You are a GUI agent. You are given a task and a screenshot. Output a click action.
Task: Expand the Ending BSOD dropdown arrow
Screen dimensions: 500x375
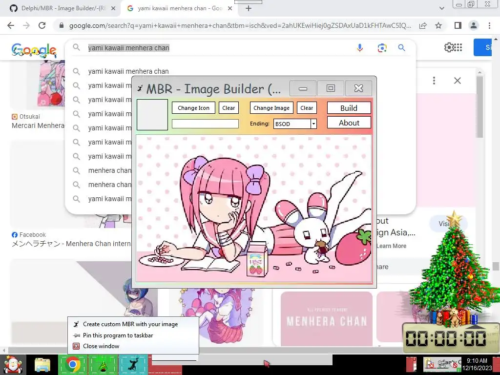(x=314, y=124)
